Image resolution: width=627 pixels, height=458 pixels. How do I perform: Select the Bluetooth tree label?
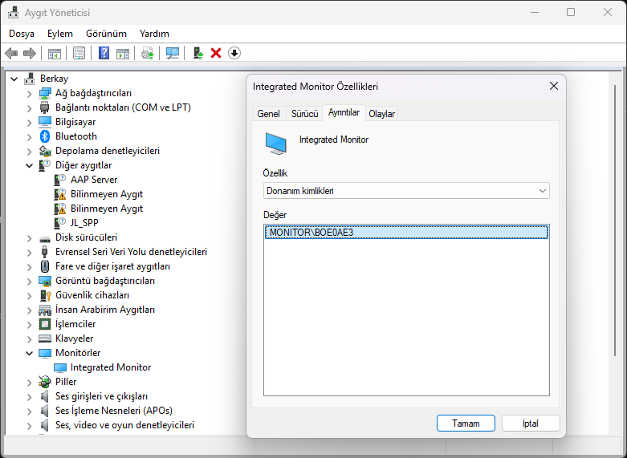click(76, 136)
